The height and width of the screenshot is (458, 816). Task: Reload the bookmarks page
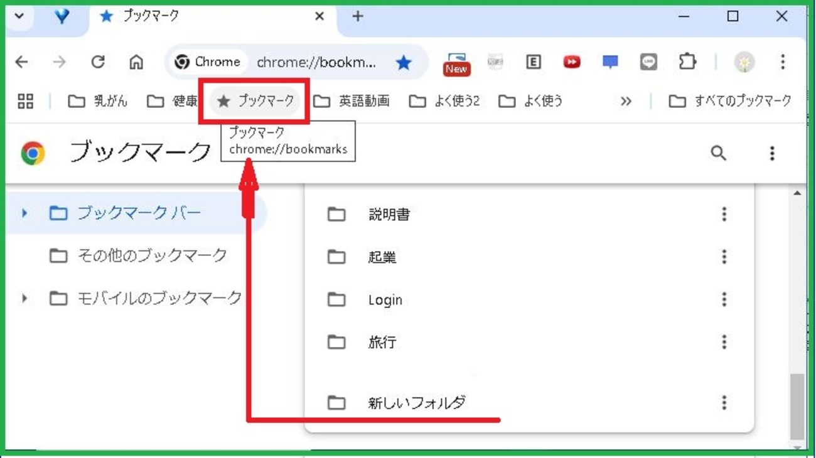(x=98, y=62)
